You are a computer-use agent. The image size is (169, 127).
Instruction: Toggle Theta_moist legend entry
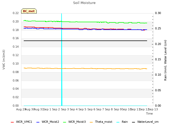point(101,122)
